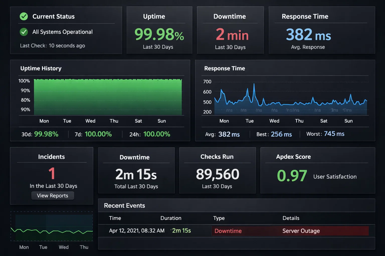Image resolution: width=385 pixels, height=256 pixels.
Task: Select the 30d uptime value 99.98%
Action: click(46, 134)
